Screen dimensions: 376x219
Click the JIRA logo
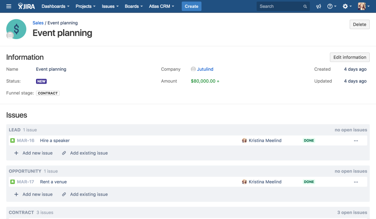point(26,6)
